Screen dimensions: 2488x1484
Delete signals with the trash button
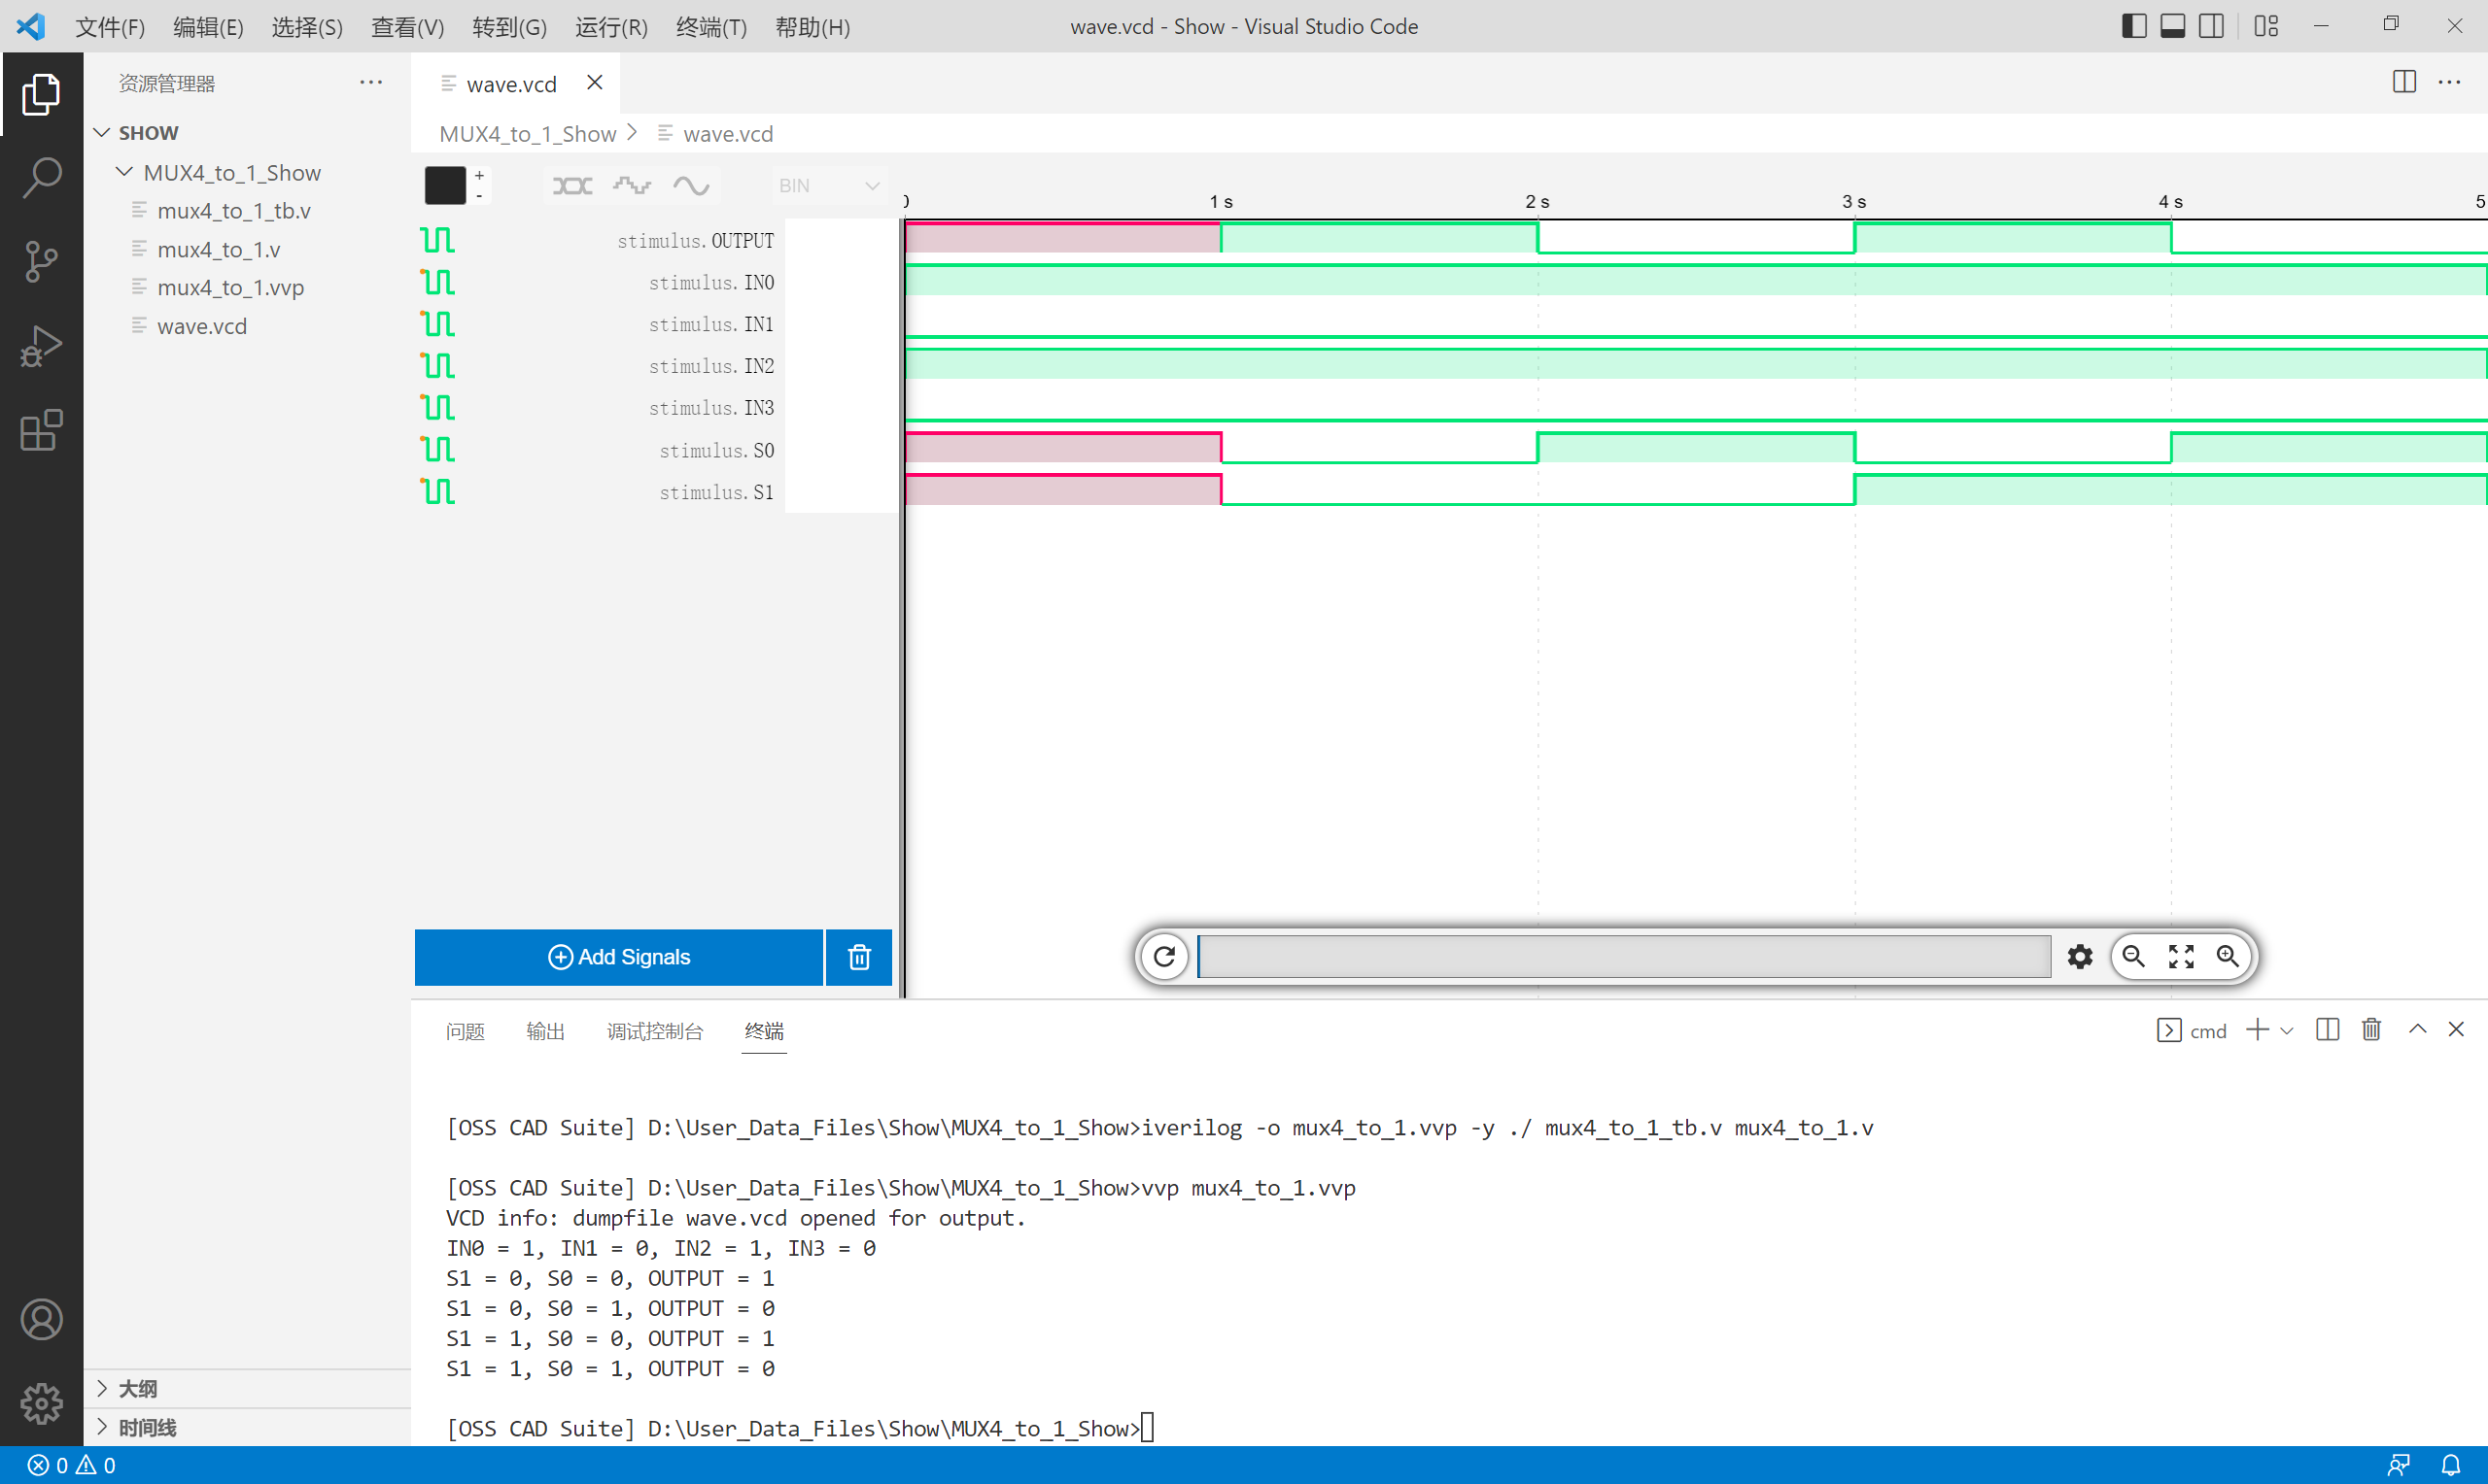859,957
